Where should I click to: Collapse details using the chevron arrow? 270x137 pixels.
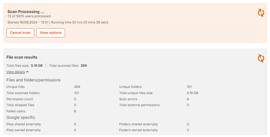click(x=27, y=72)
